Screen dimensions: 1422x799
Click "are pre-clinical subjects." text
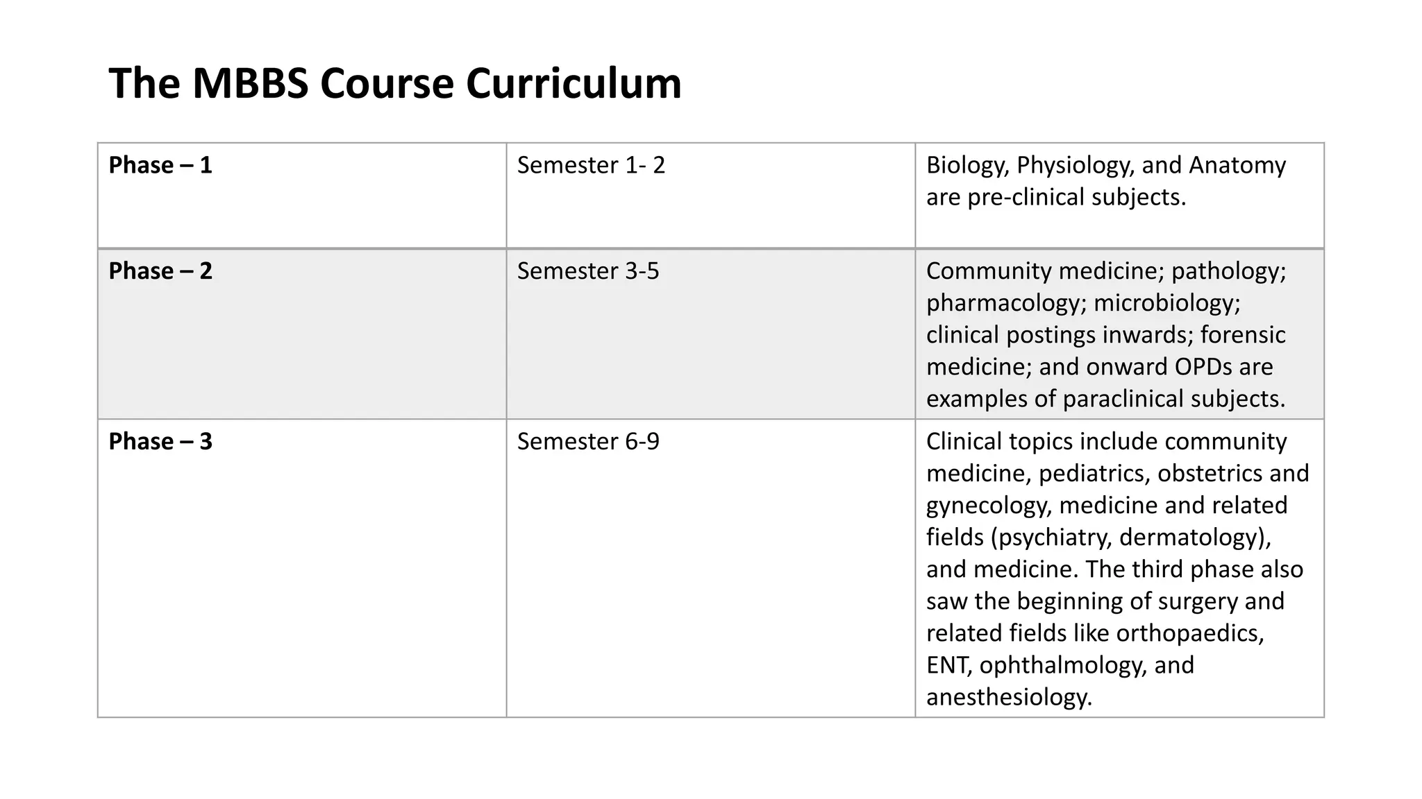click(x=1055, y=197)
